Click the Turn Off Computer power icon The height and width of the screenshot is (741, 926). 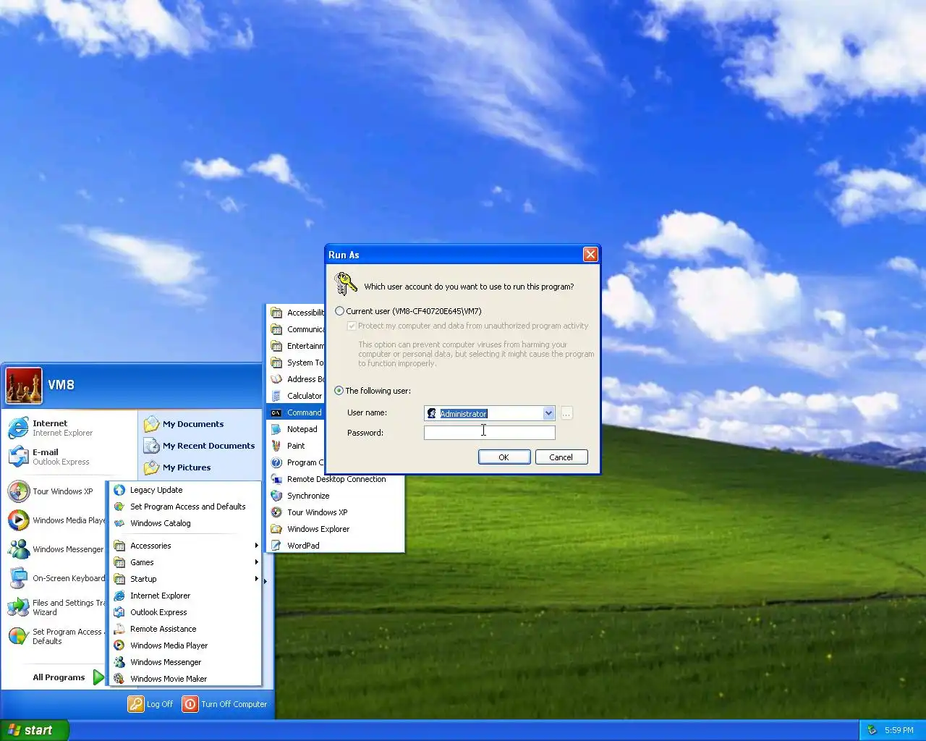(190, 704)
